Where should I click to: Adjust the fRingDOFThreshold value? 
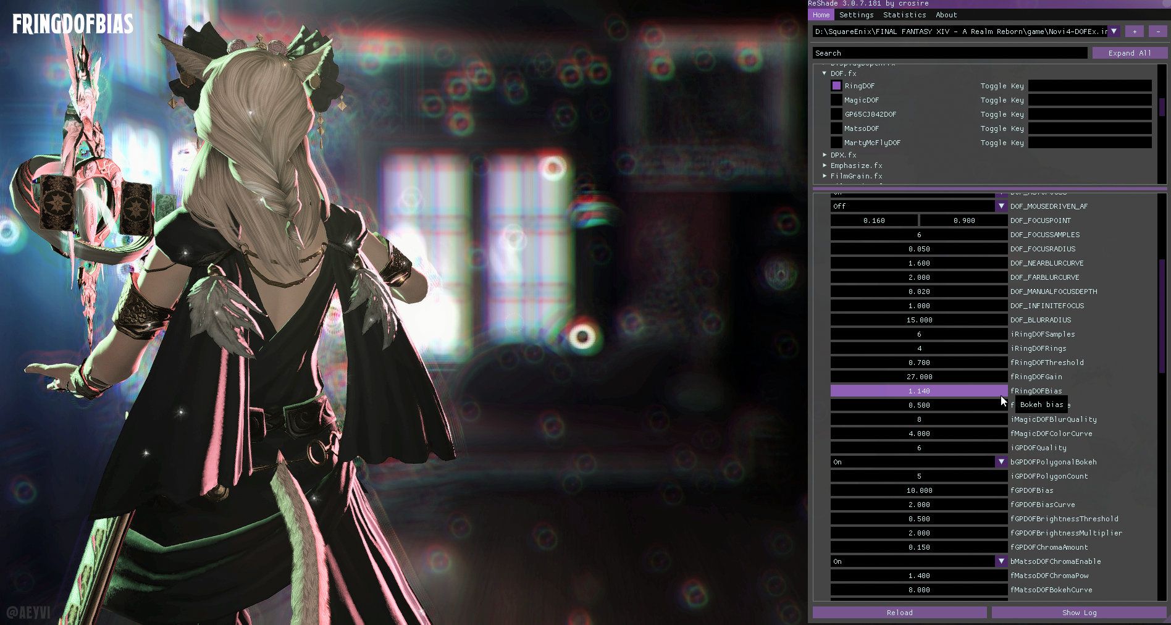click(x=919, y=363)
